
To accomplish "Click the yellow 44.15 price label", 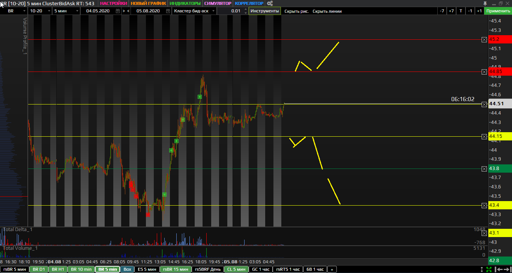I will tap(500, 136).
